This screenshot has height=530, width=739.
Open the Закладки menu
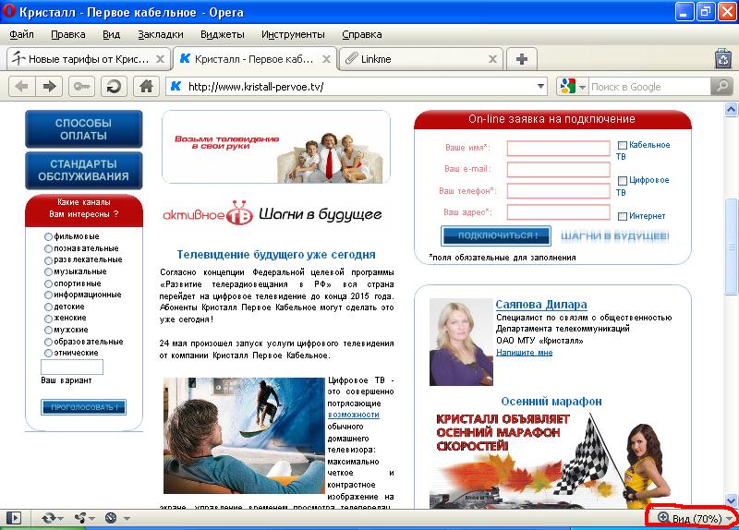(x=160, y=34)
